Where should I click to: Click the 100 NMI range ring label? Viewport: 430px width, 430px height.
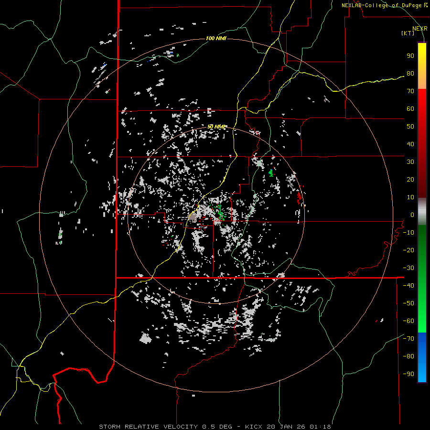[216, 38]
